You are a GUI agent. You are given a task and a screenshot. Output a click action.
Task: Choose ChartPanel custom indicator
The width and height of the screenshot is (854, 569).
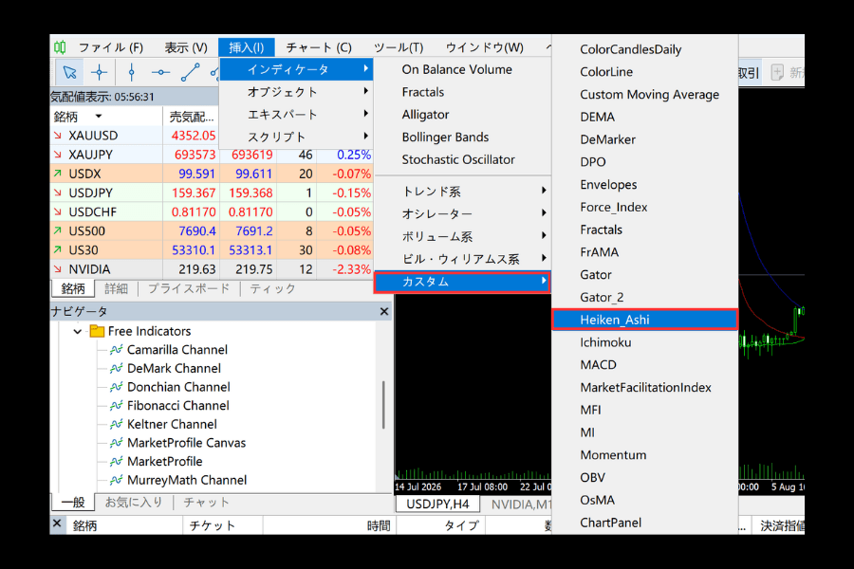[645, 523]
